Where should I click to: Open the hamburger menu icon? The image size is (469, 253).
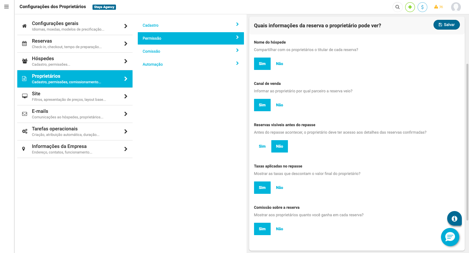click(x=7, y=7)
